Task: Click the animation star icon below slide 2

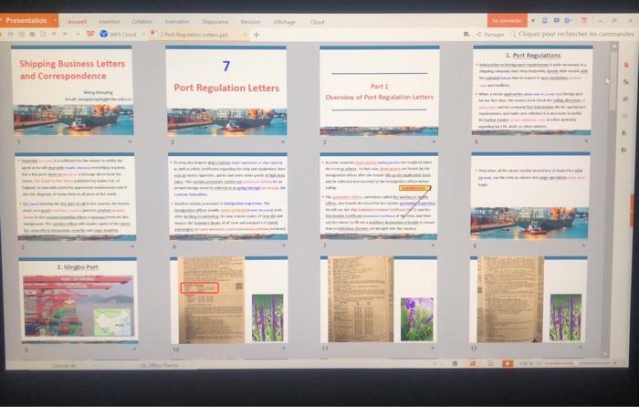Action: point(283,141)
